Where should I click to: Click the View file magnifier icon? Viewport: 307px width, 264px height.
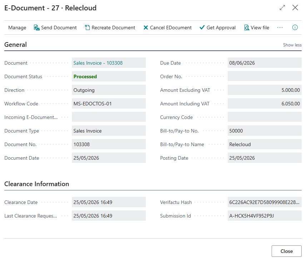coord(247,28)
